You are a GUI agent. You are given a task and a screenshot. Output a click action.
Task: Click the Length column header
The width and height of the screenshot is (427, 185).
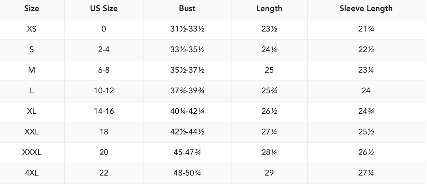(269, 8)
